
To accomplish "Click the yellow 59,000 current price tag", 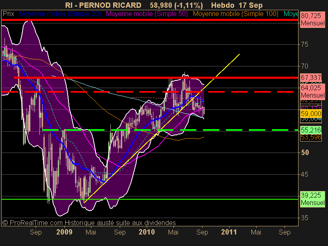I will pos(311,114).
